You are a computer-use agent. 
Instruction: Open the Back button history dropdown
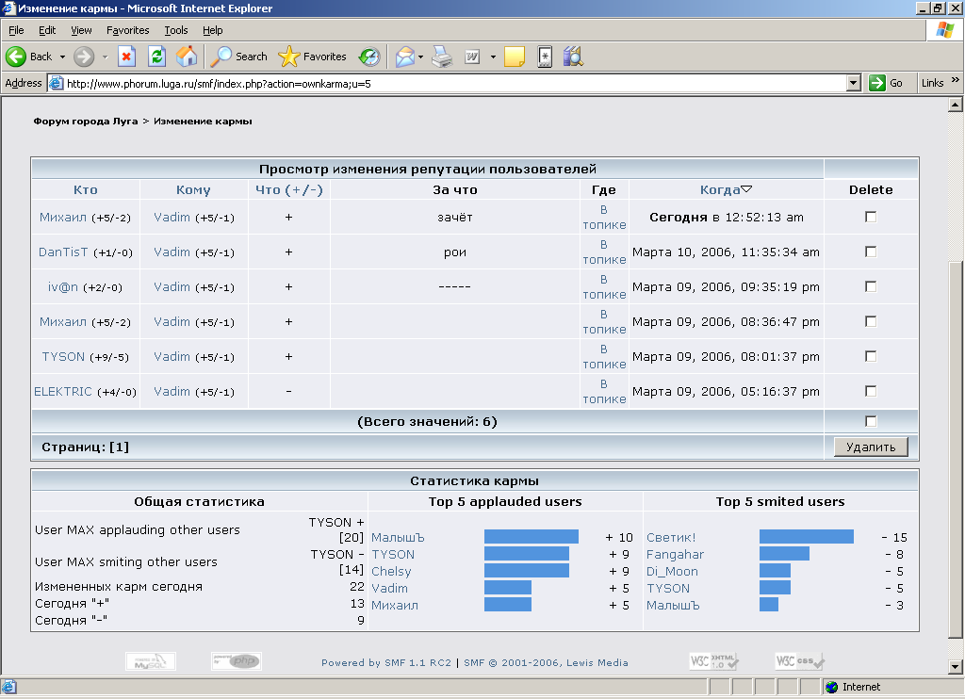63,57
